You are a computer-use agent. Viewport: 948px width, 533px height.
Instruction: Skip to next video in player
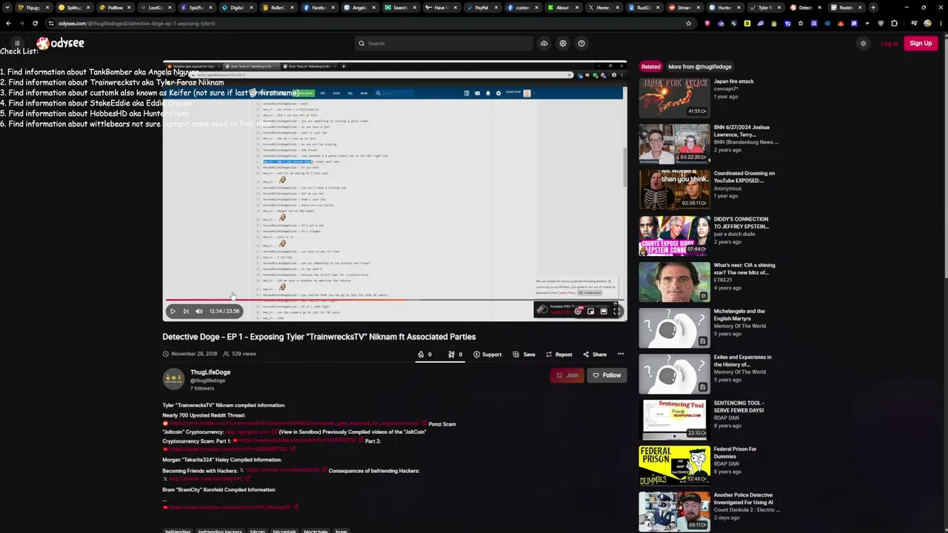(186, 311)
